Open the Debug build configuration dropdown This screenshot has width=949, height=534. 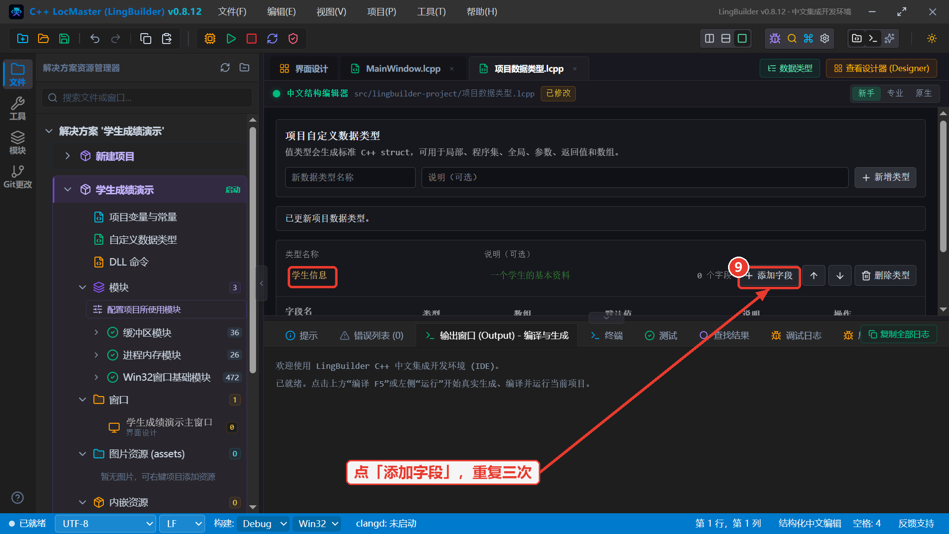tap(263, 524)
